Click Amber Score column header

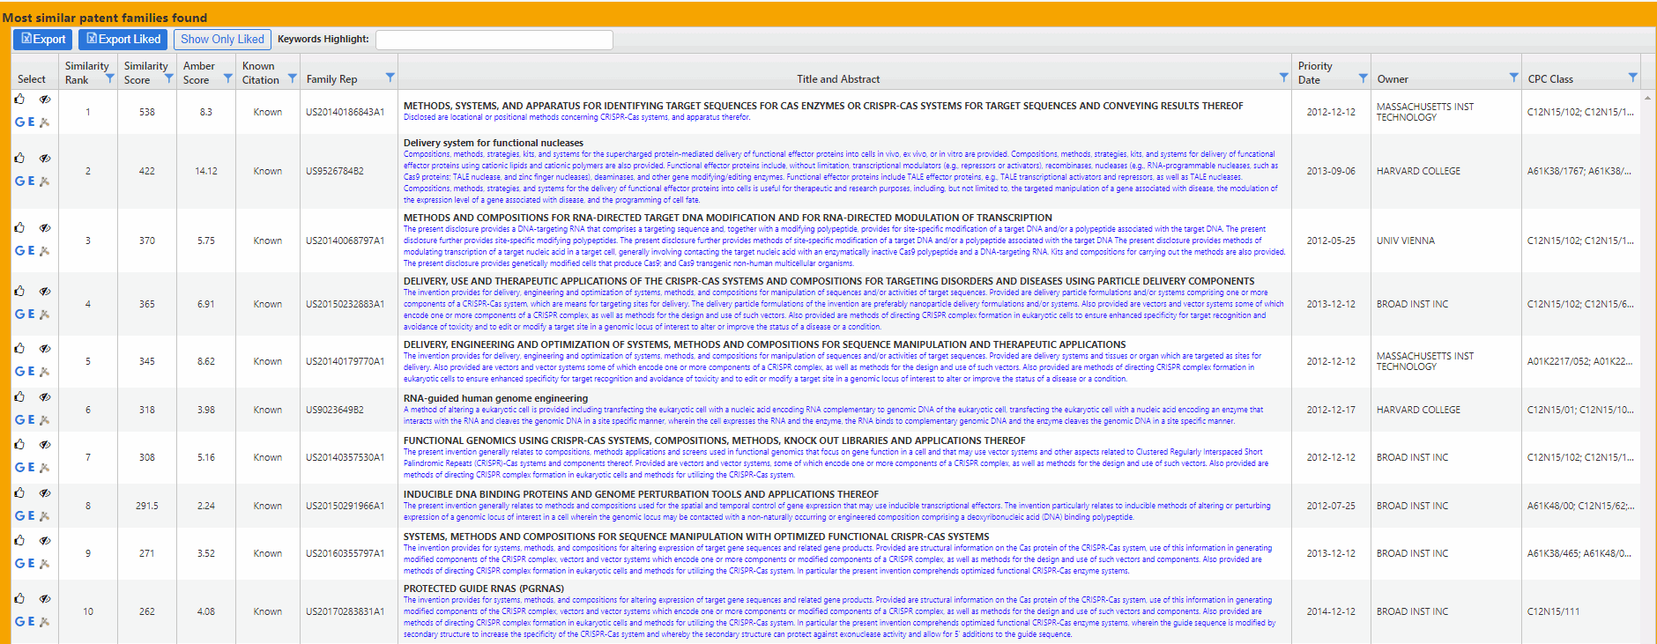point(198,73)
